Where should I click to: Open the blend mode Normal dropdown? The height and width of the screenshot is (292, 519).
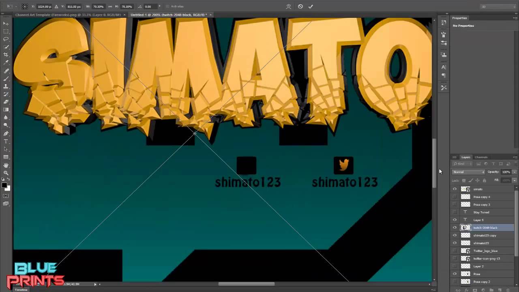pos(468,172)
